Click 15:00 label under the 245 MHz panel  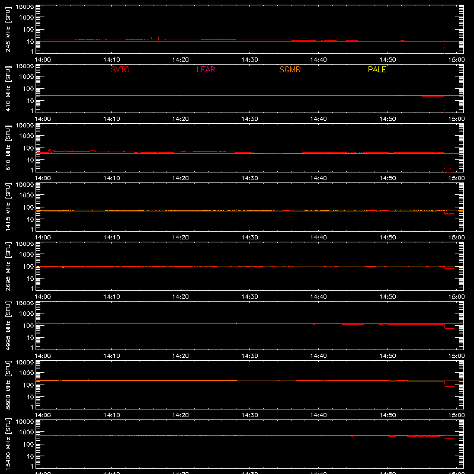[456, 60]
